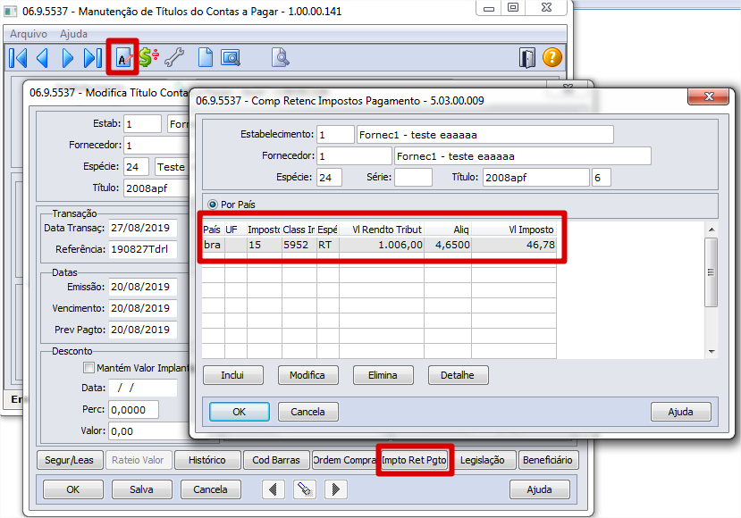Click the Título field 2008apf in dialog
The image size is (741, 518).
536,178
